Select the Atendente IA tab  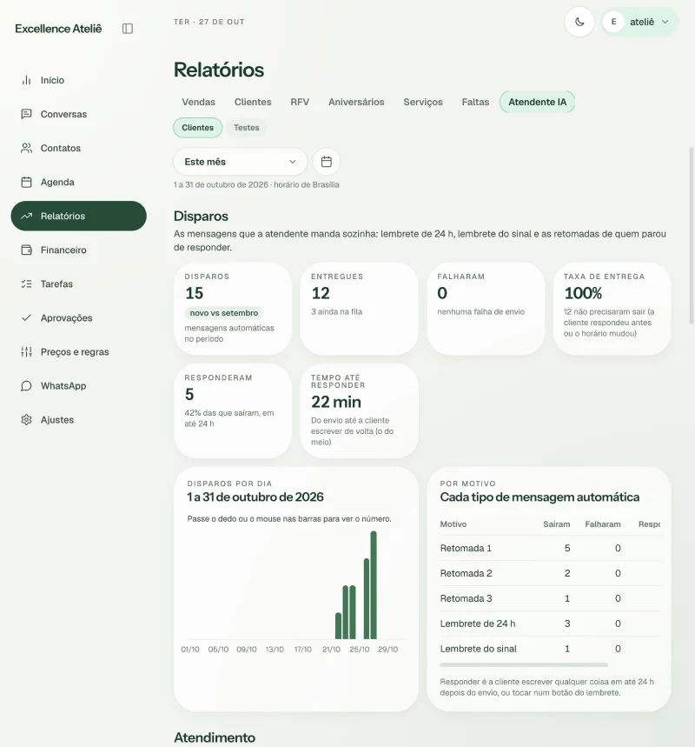(x=538, y=102)
